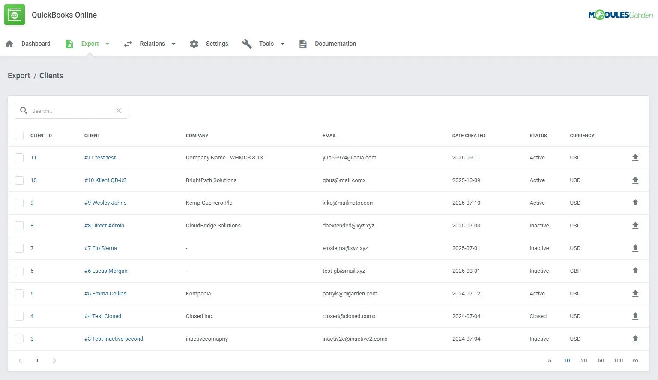658x380 pixels.
Task: Expand the Export dropdown arrow
Action: pos(107,44)
